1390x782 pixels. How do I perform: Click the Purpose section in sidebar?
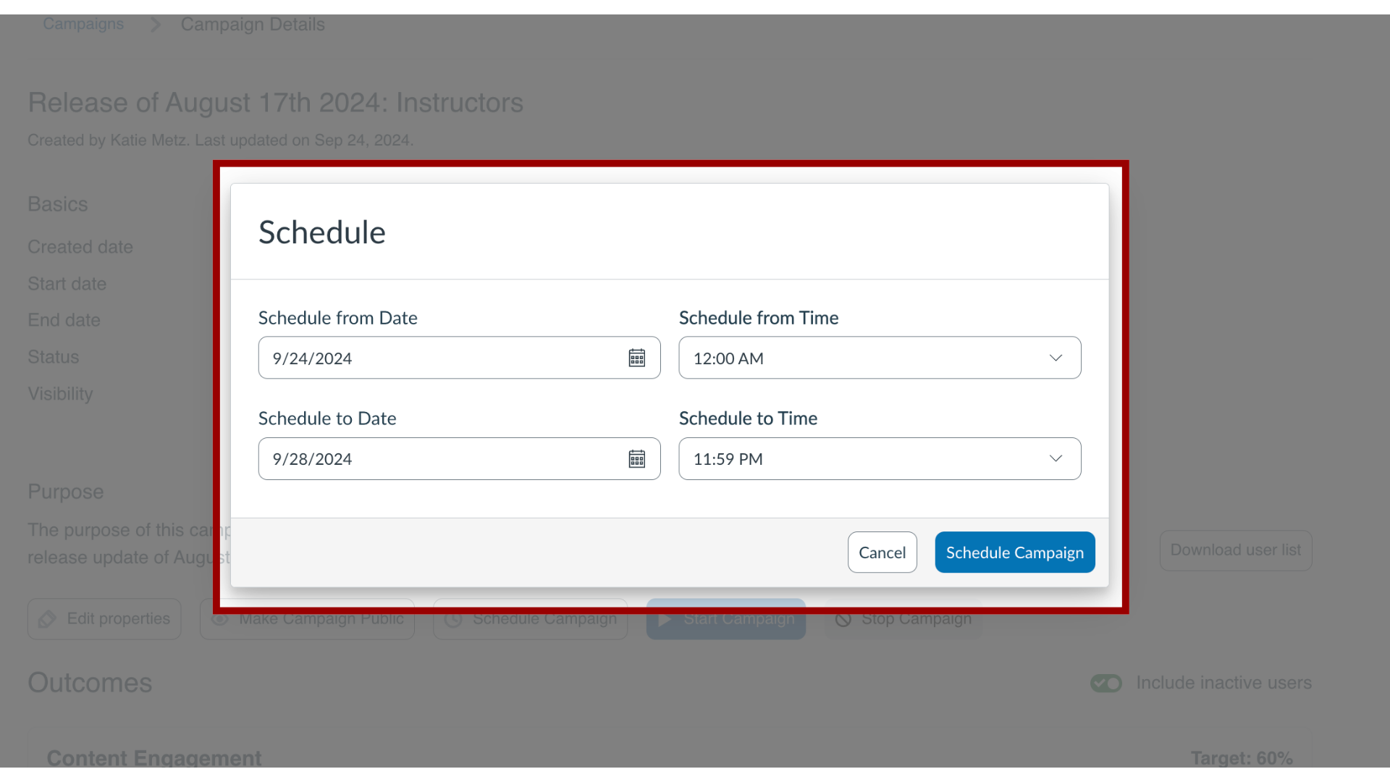tap(65, 491)
